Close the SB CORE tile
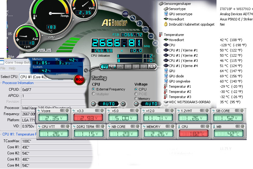The height and width of the screenshot is (169, 253). 242,111
